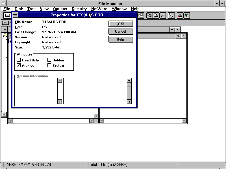226x169 pixels.
Task: Click down arrow of left version info list
Action: pos(60,102)
